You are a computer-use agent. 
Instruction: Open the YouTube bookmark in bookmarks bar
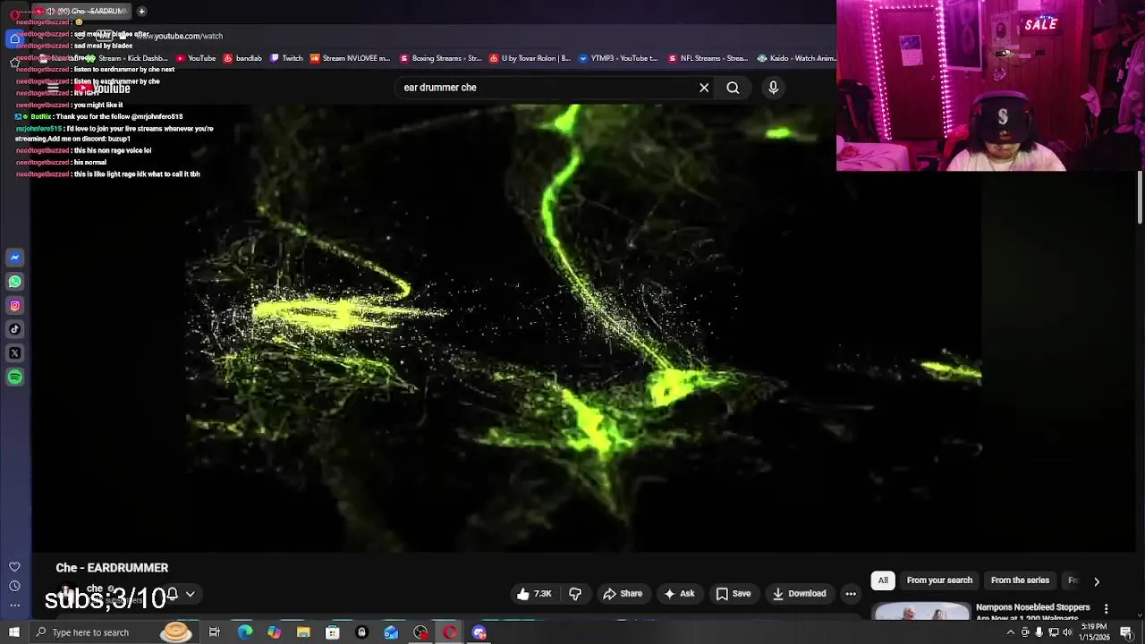click(x=196, y=58)
